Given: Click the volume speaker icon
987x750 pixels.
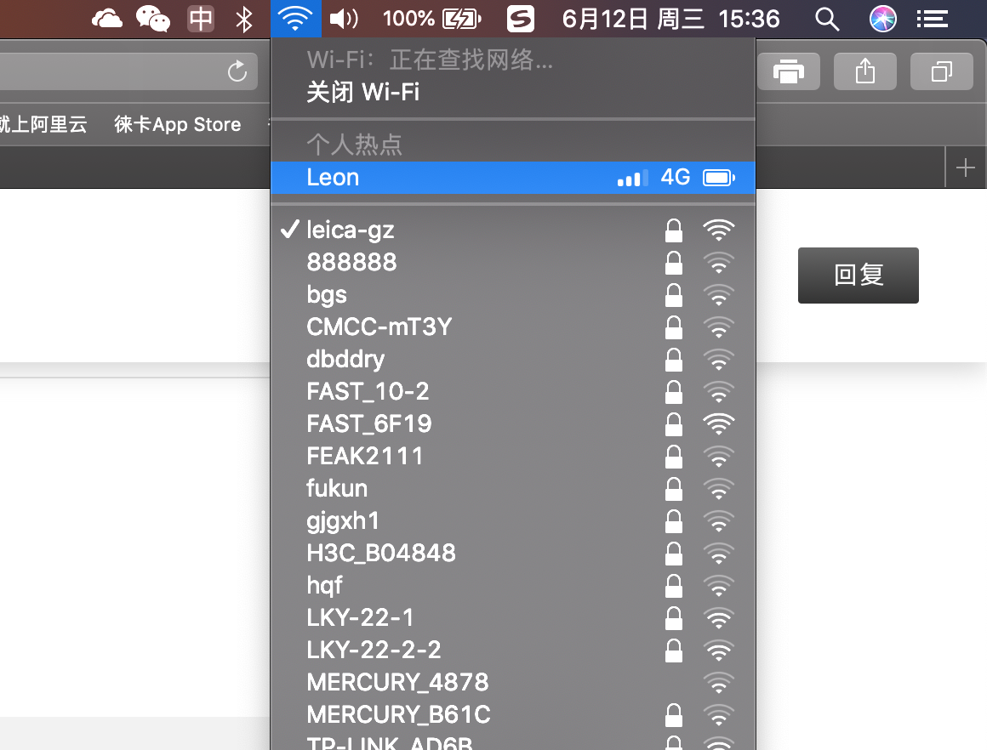Looking at the screenshot, I should click(x=344, y=19).
